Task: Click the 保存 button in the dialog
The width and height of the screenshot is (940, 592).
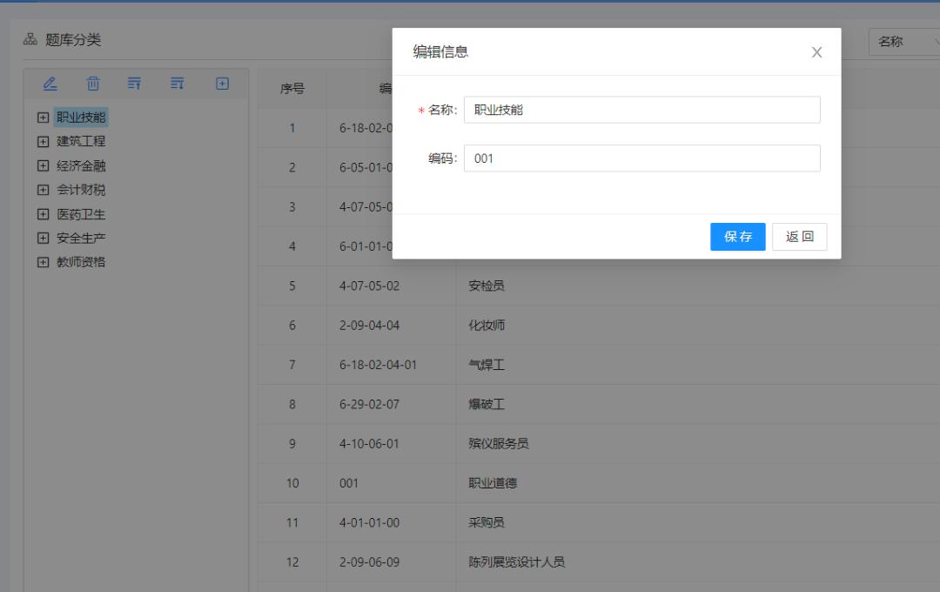Action: pos(737,237)
